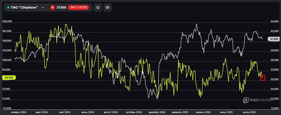Click the 182,000 left axis label

pyautogui.click(x=7, y=31)
